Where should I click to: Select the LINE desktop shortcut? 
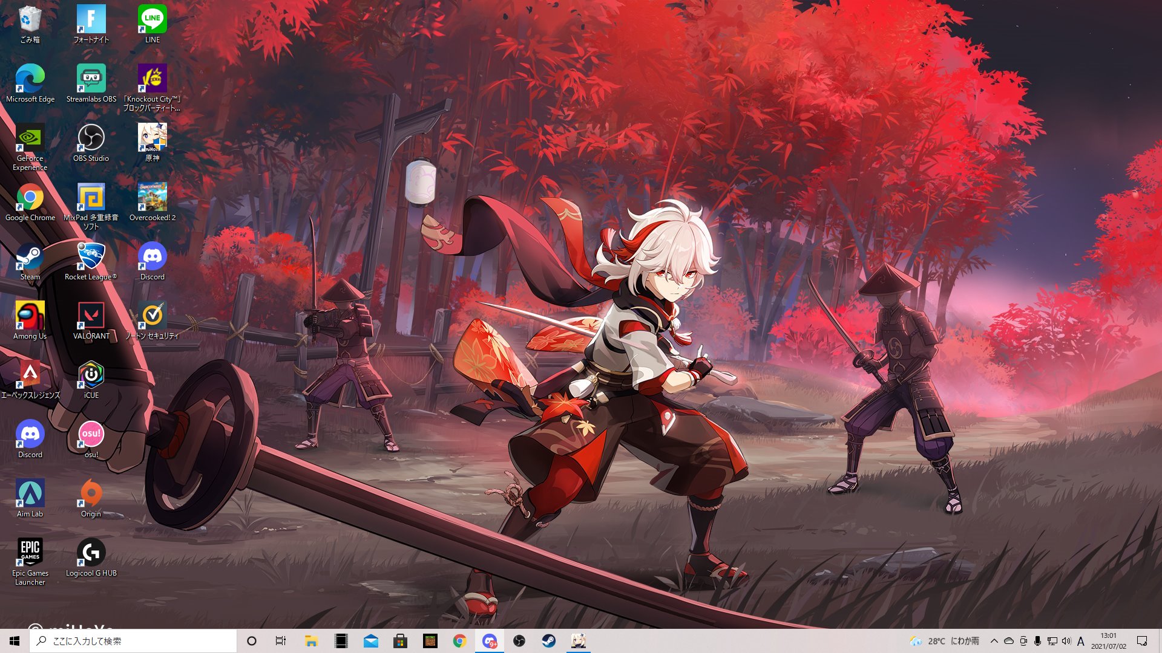[152, 24]
